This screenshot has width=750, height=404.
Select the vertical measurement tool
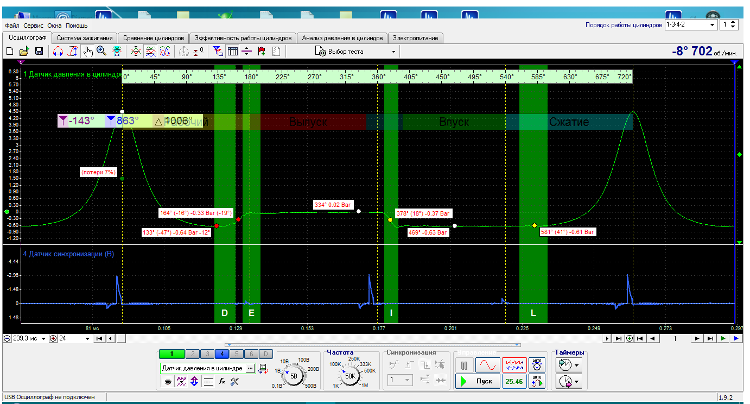[73, 52]
